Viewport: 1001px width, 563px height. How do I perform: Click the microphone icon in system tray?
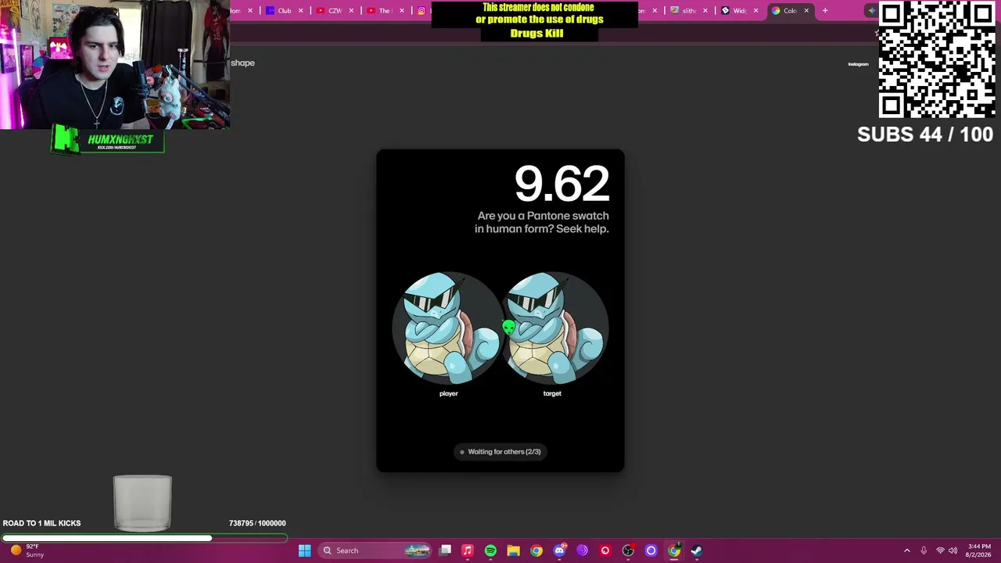tap(924, 550)
